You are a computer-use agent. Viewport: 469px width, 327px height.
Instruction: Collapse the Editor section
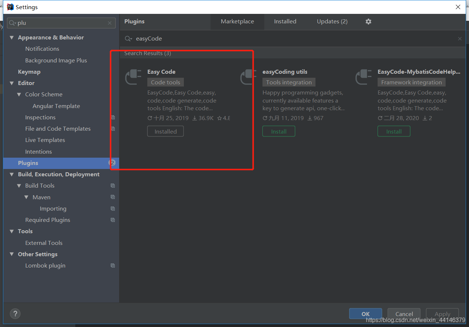(12, 83)
